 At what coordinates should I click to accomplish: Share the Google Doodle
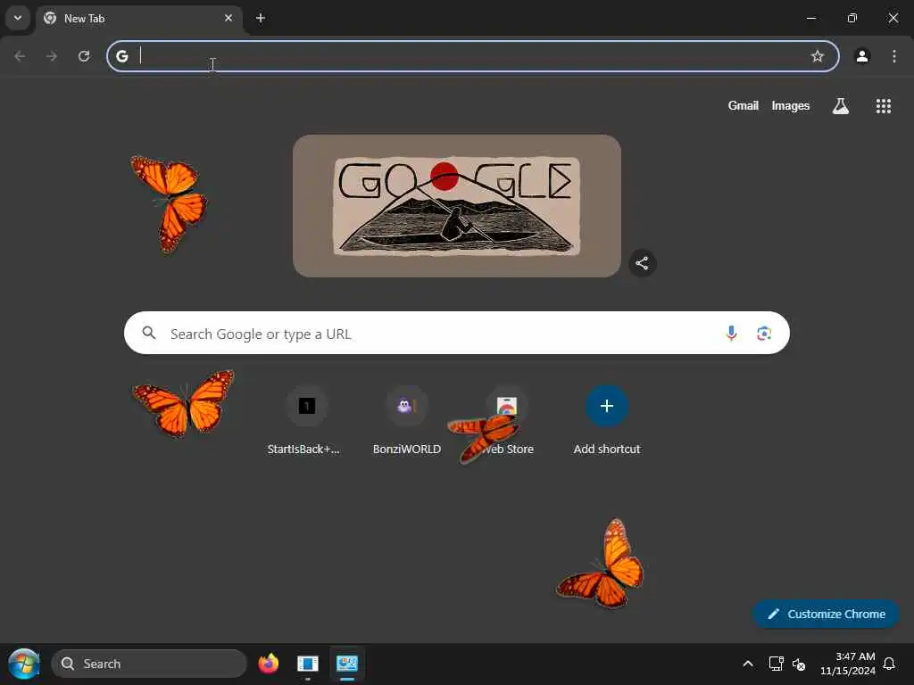[x=642, y=263]
